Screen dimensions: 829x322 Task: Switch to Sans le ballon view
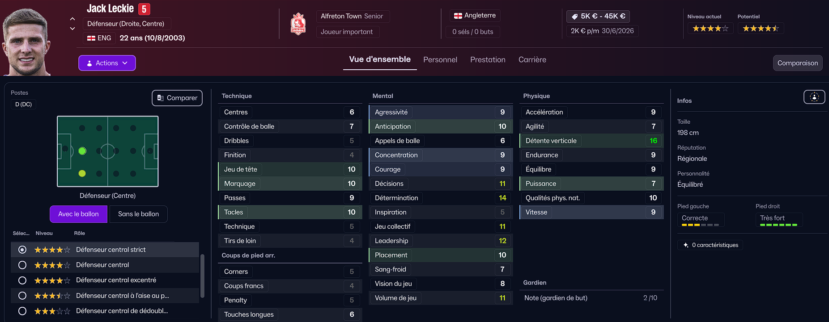[138, 214]
